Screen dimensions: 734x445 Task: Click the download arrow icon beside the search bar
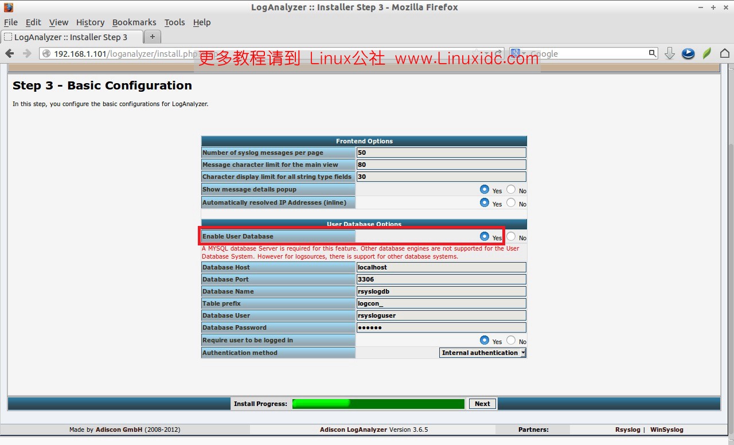coord(669,53)
